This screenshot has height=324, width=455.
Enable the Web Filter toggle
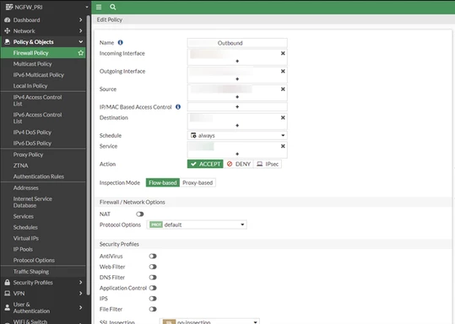[x=153, y=267]
